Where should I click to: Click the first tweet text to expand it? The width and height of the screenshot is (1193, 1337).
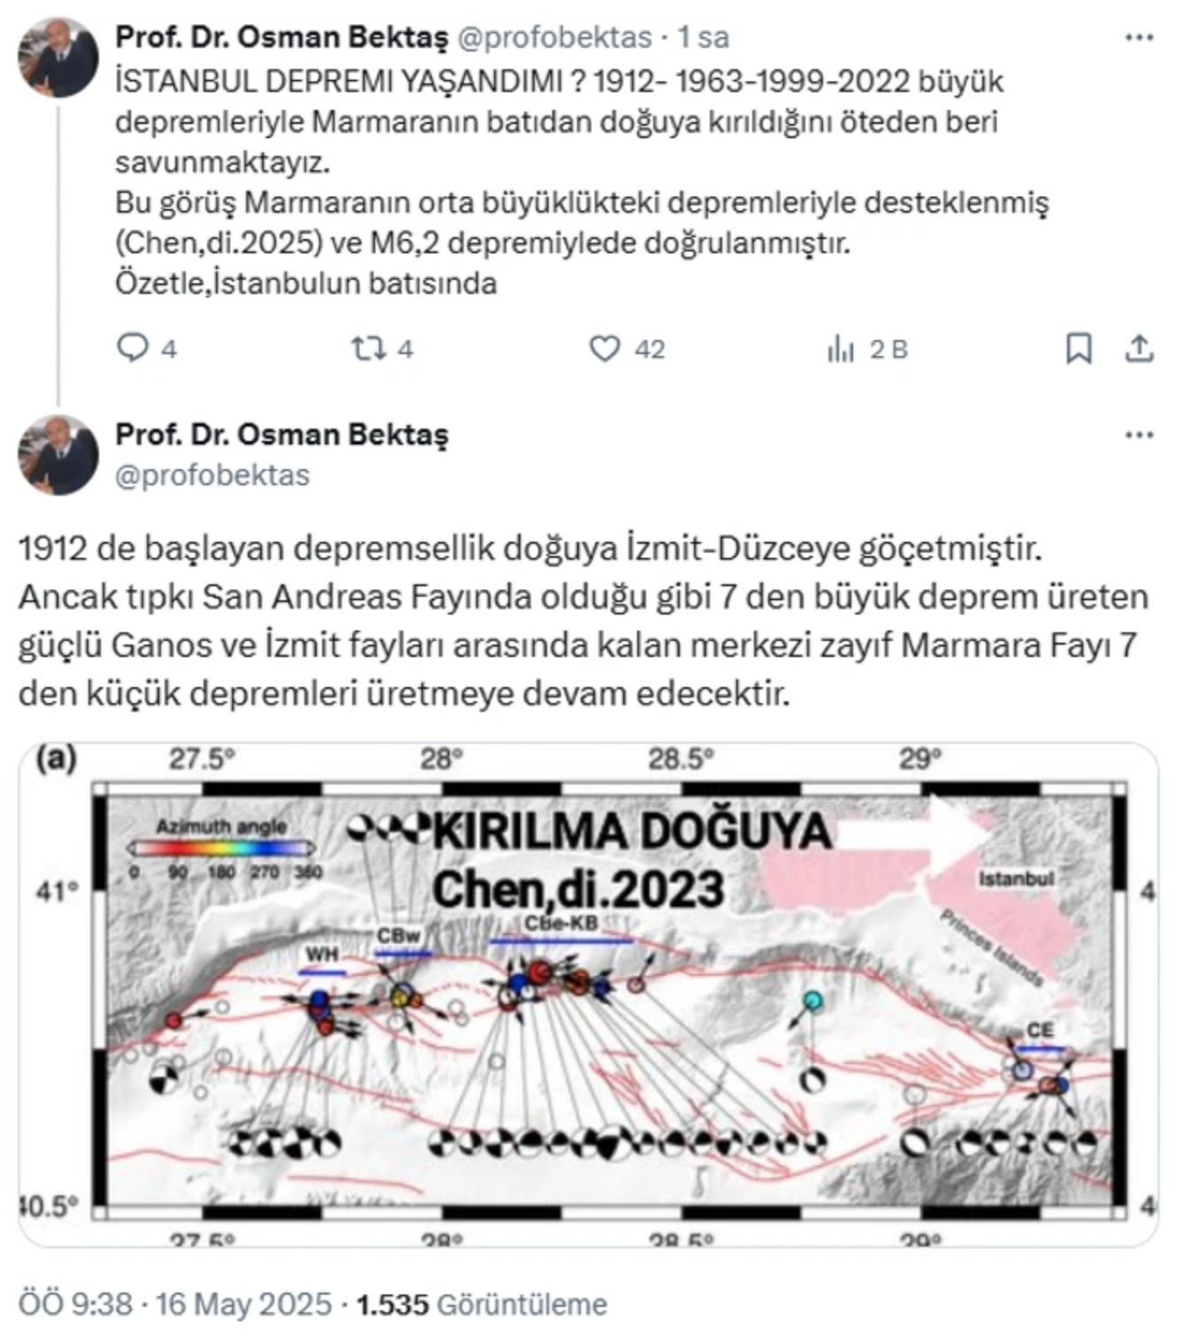pyautogui.click(x=581, y=182)
